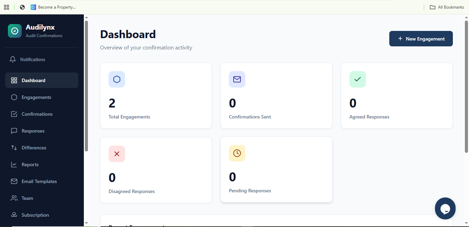Open Confirmations from the sidebar
The height and width of the screenshot is (227, 469).
(42, 114)
